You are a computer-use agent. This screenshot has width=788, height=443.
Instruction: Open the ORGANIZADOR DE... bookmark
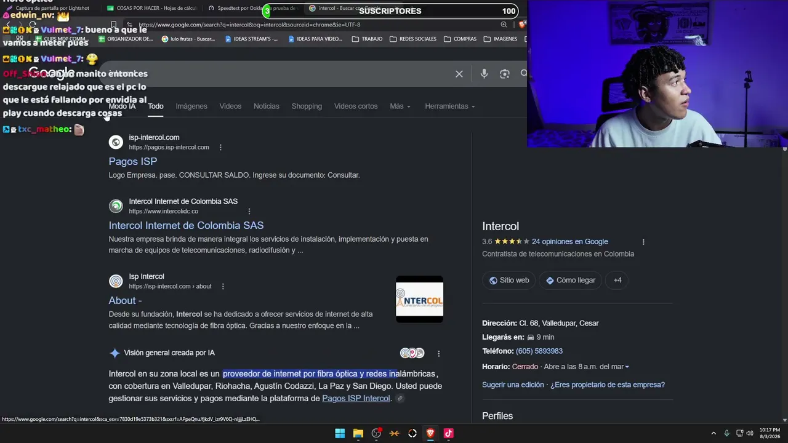click(126, 39)
